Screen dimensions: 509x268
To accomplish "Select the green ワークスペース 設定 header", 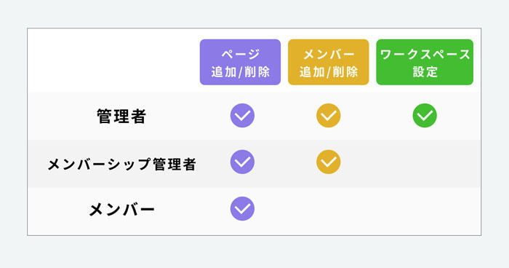I will (x=425, y=62).
